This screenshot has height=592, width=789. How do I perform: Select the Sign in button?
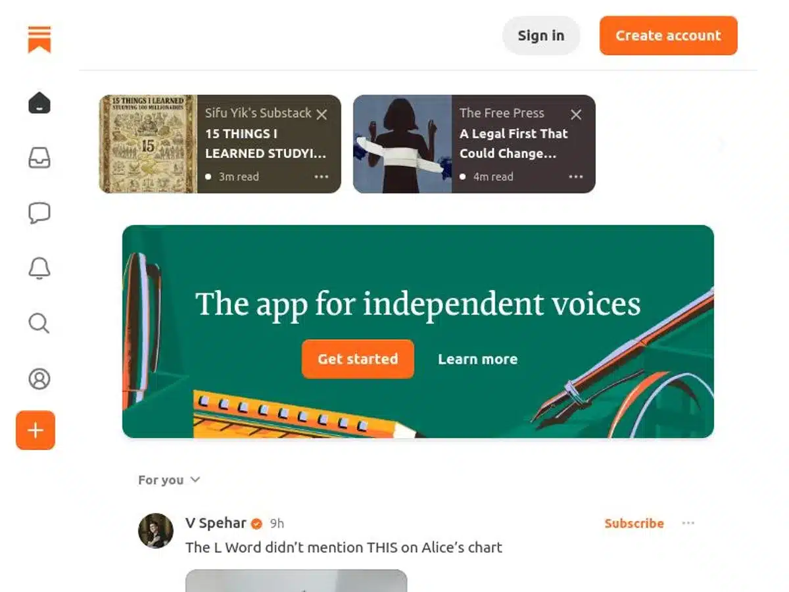pyautogui.click(x=540, y=36)
